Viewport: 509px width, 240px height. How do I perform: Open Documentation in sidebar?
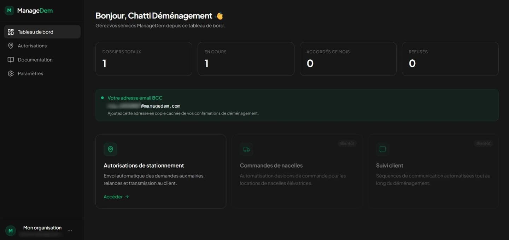42,60
